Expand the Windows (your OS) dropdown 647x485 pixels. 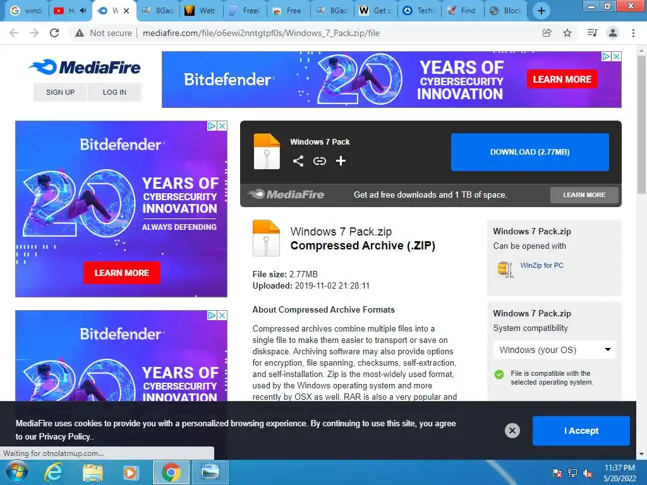(x=554, y=350)
